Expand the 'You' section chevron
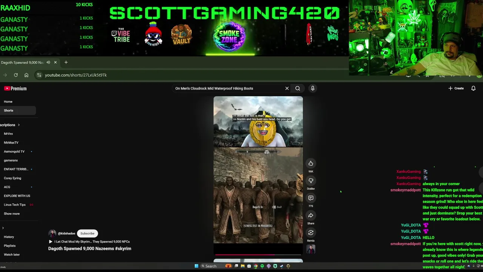This screenshot has height=272, width=483. point(3,228)
